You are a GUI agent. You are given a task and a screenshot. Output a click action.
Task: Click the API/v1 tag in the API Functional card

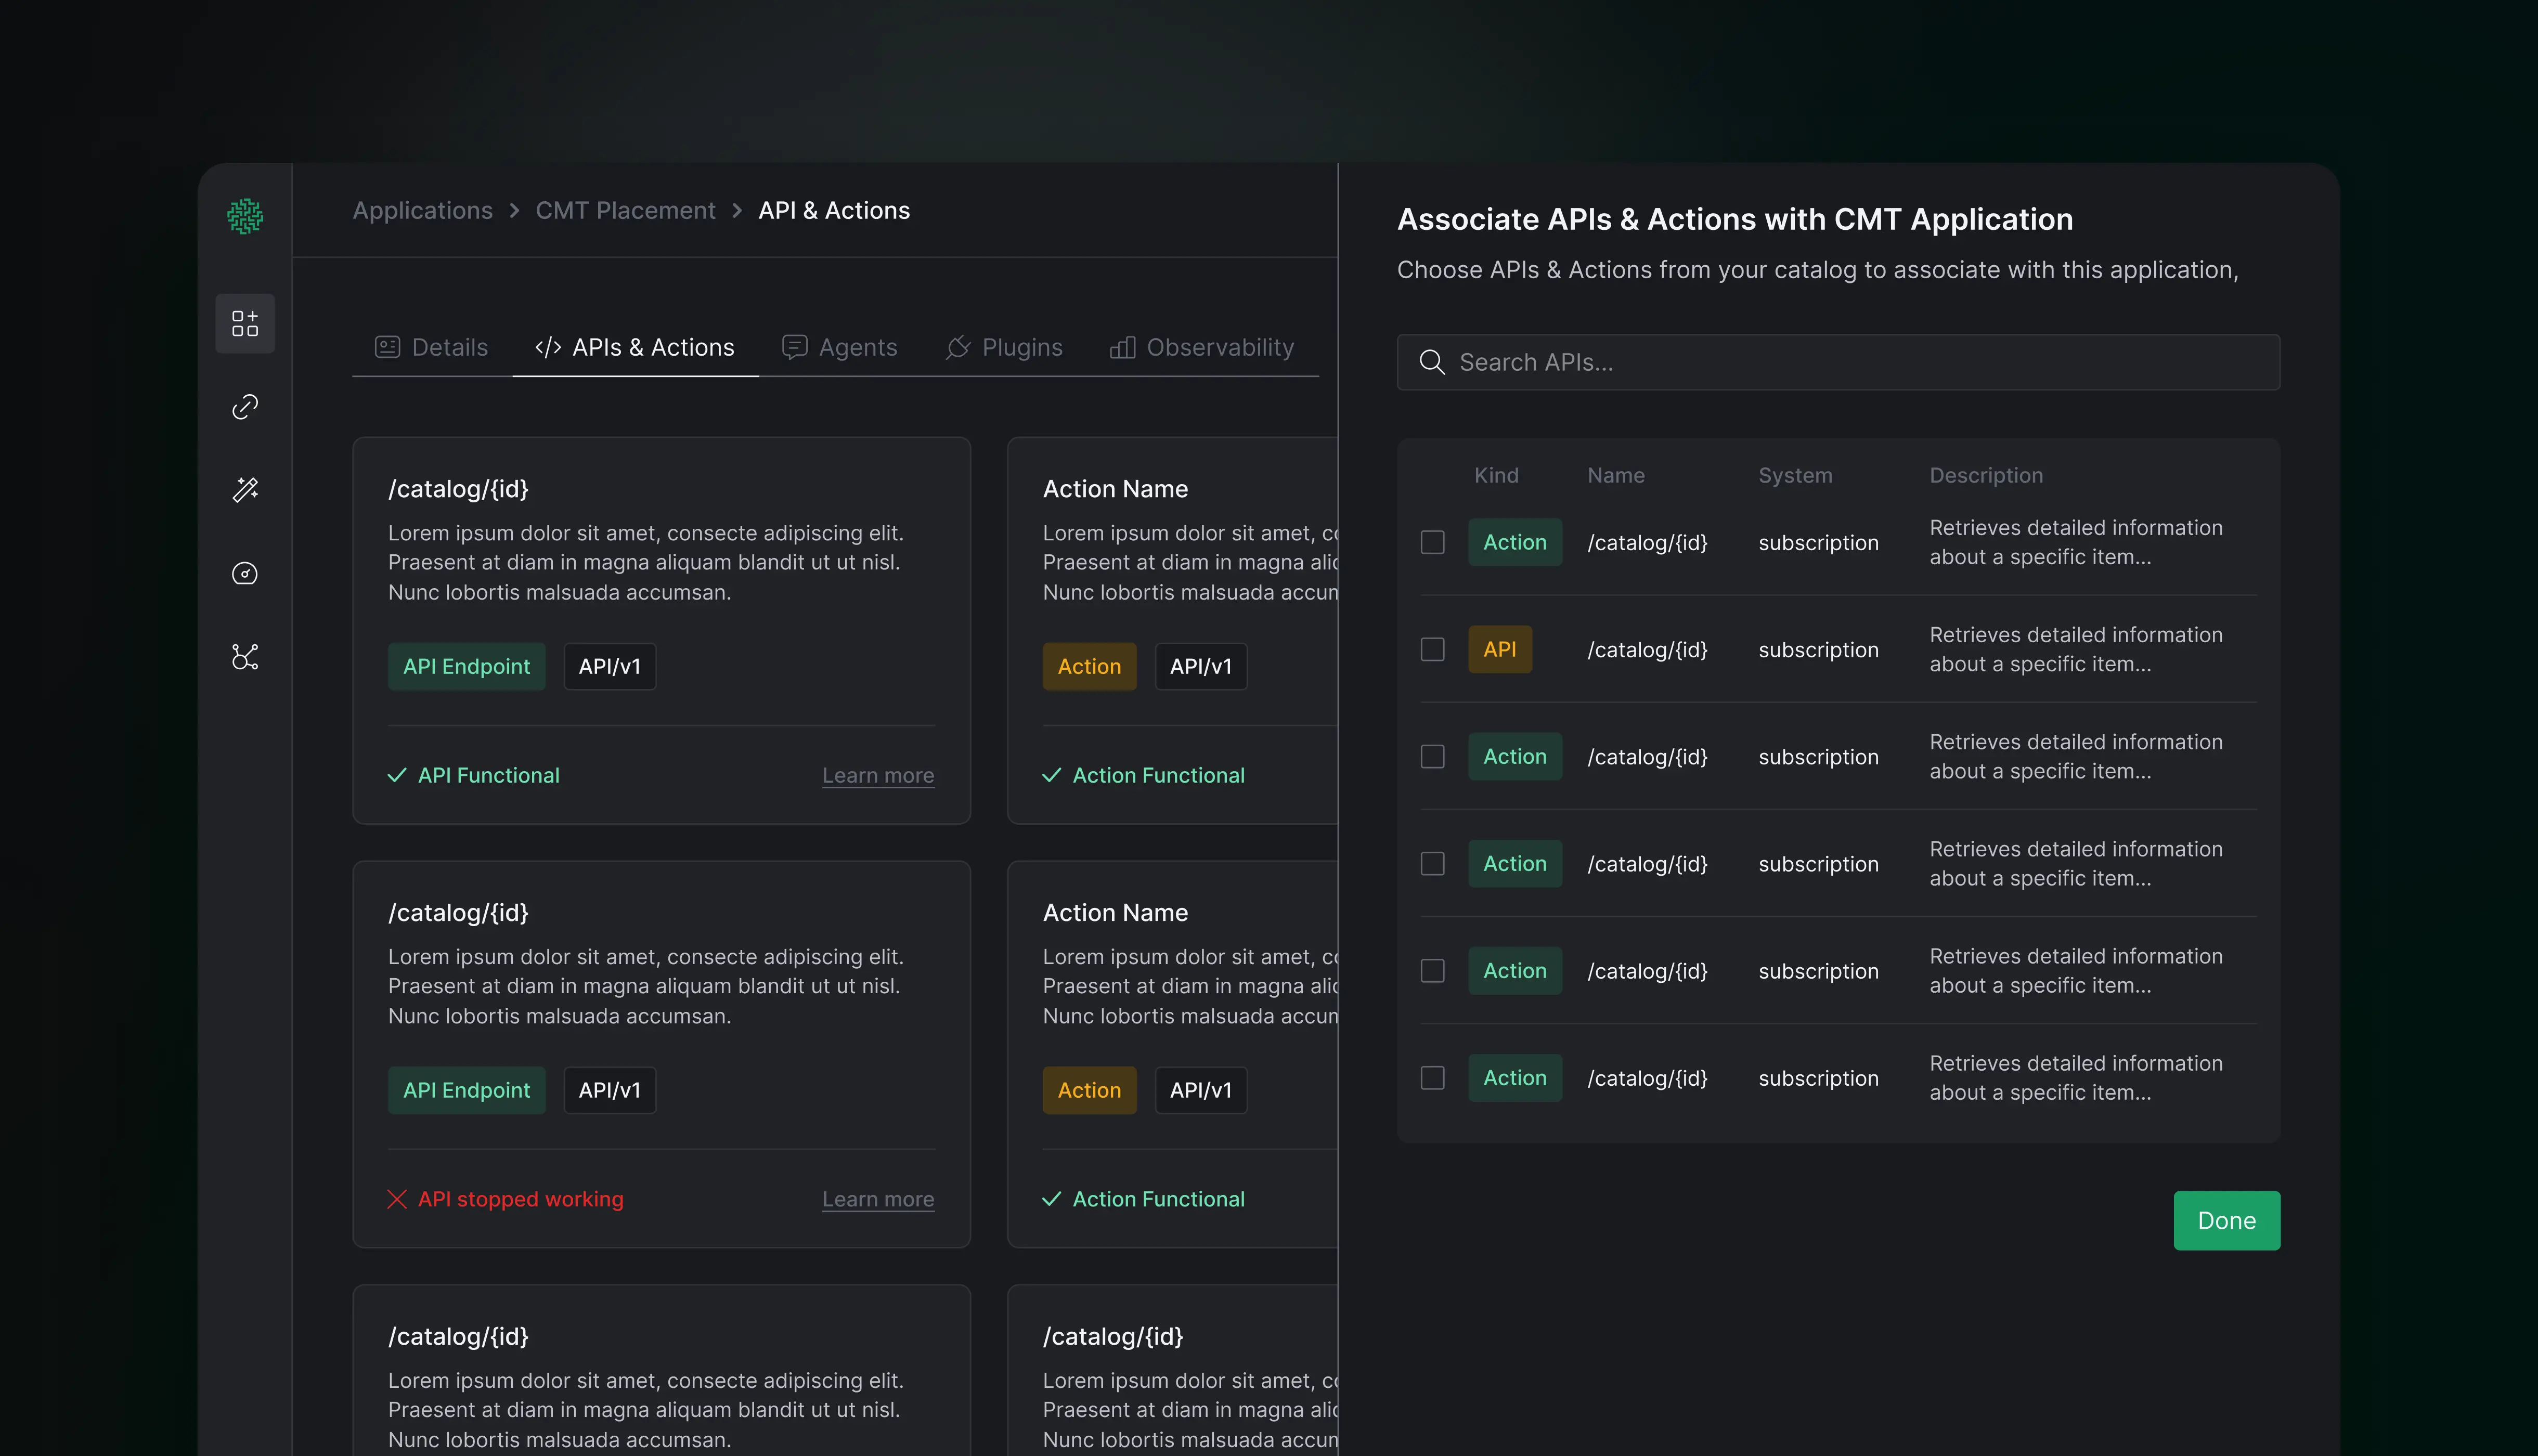click(610, 666)
